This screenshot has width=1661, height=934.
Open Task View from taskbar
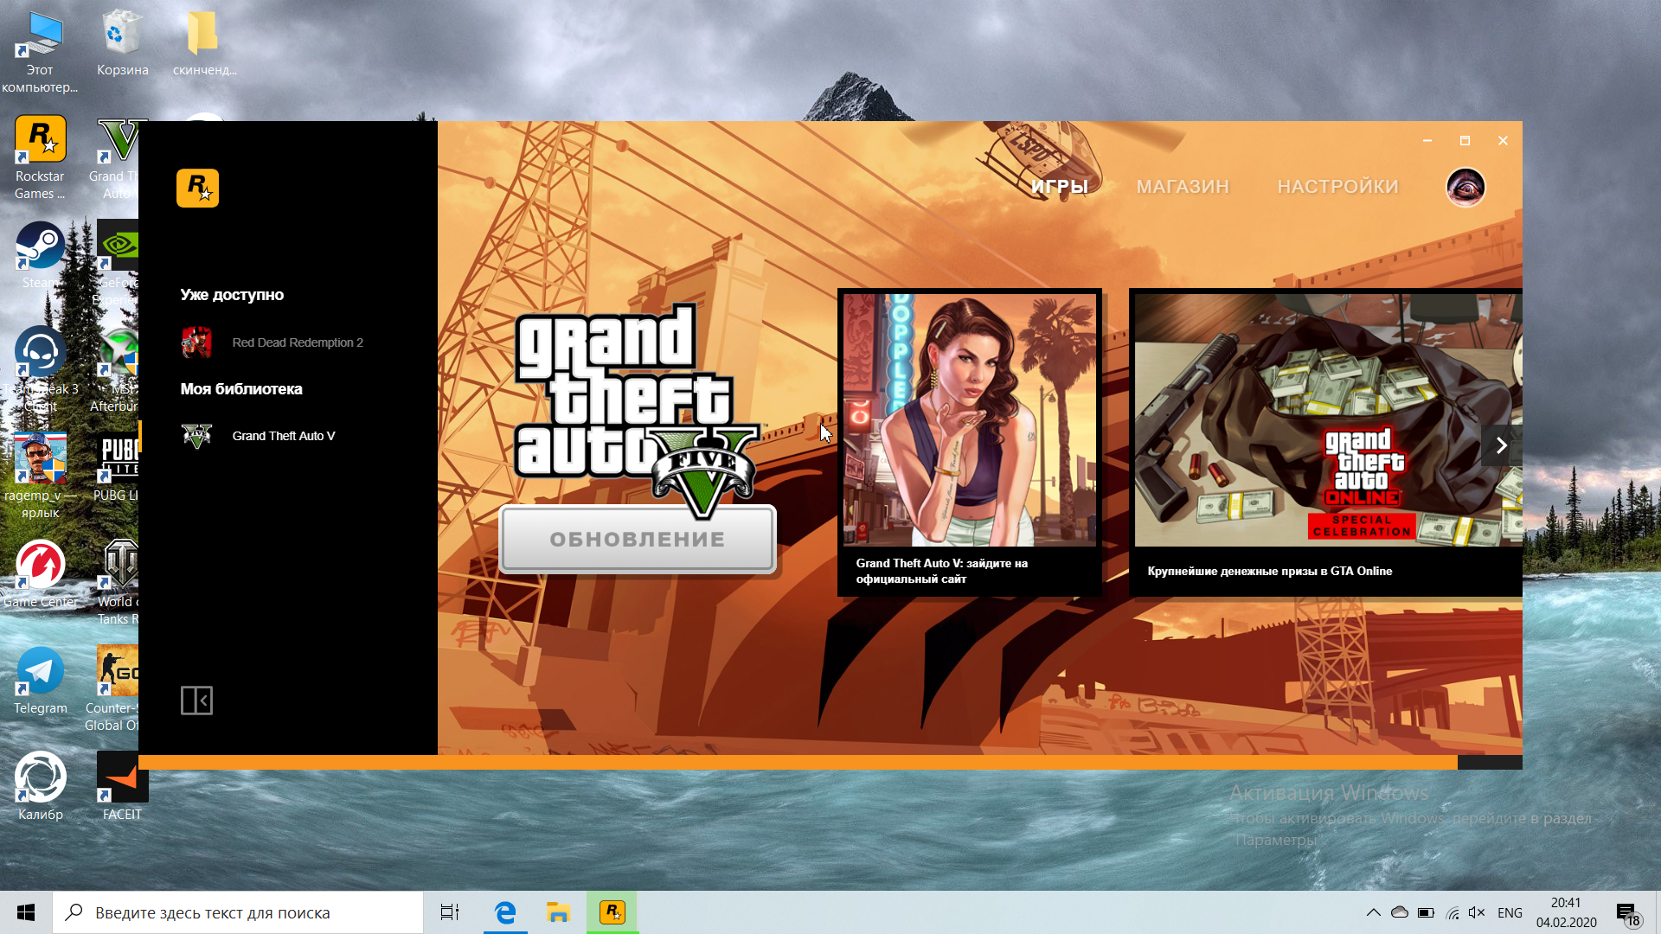450,912
